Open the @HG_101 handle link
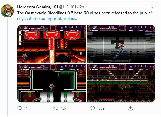This screenshot has height=117, width=161. point(68,7)
